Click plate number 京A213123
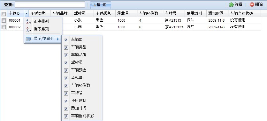267x121 pixels. tap(174, 27)
